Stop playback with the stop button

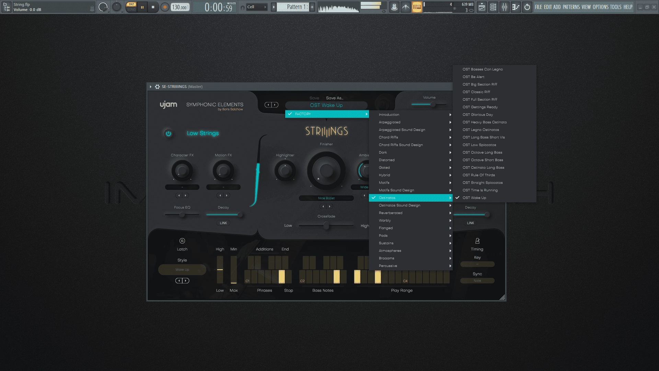[153, 7]
